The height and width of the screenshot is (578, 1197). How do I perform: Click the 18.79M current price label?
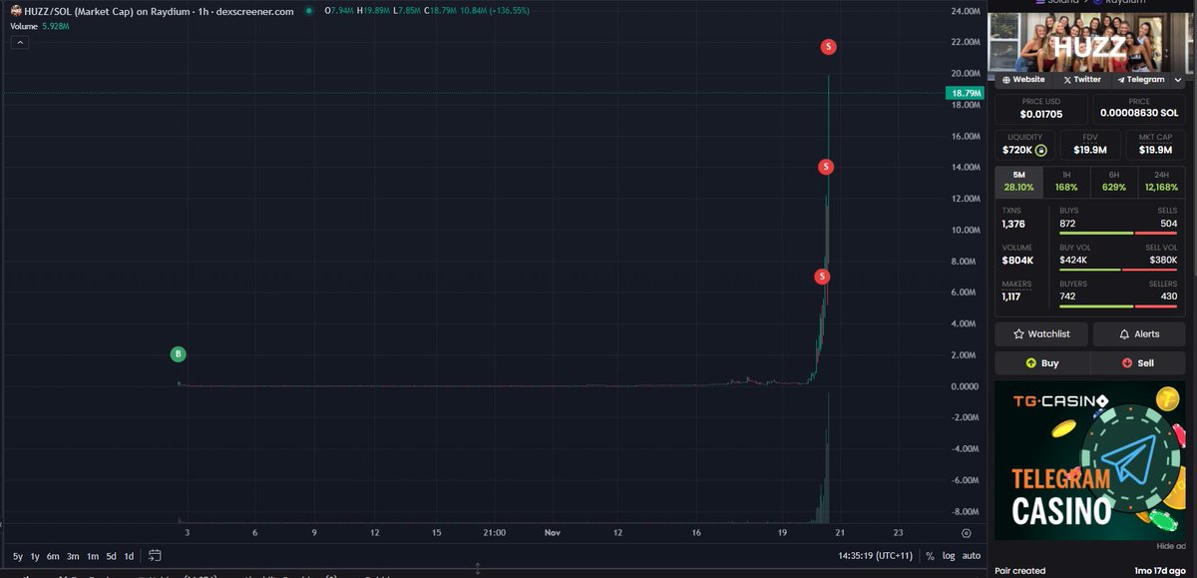coord(965,93)
